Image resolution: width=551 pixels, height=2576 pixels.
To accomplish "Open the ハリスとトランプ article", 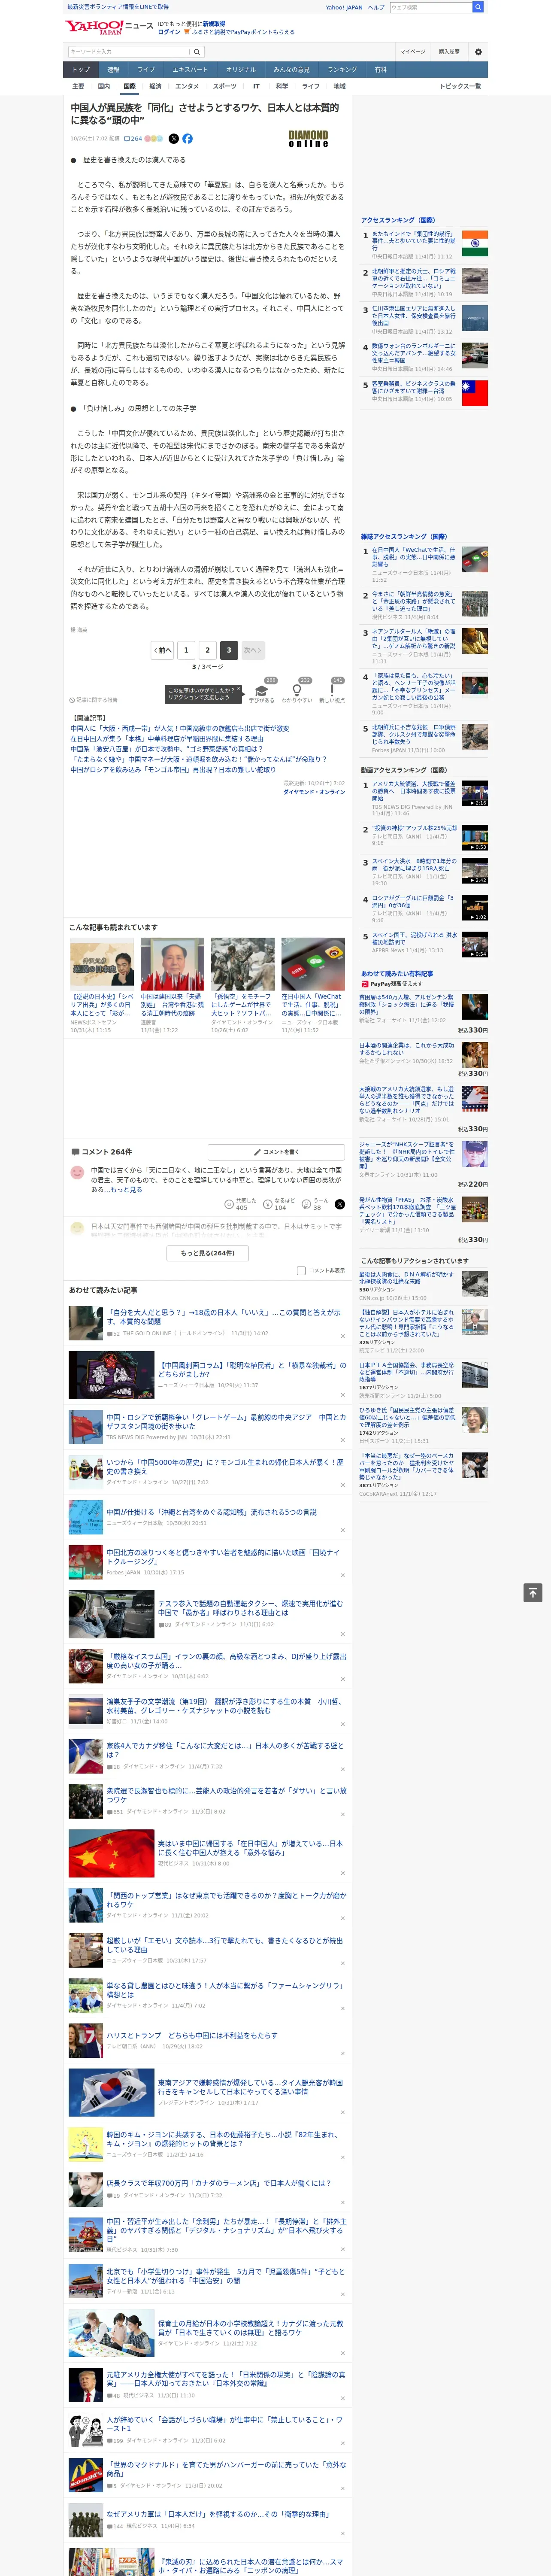I will coord(192,2036).
